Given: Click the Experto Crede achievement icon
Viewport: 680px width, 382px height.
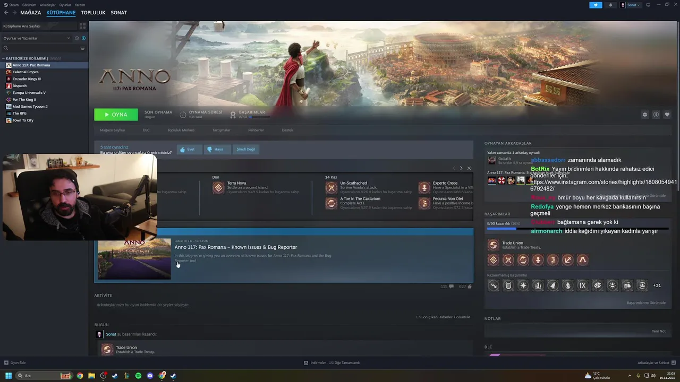Looking at the screenshot, I should tap(424, 187).
